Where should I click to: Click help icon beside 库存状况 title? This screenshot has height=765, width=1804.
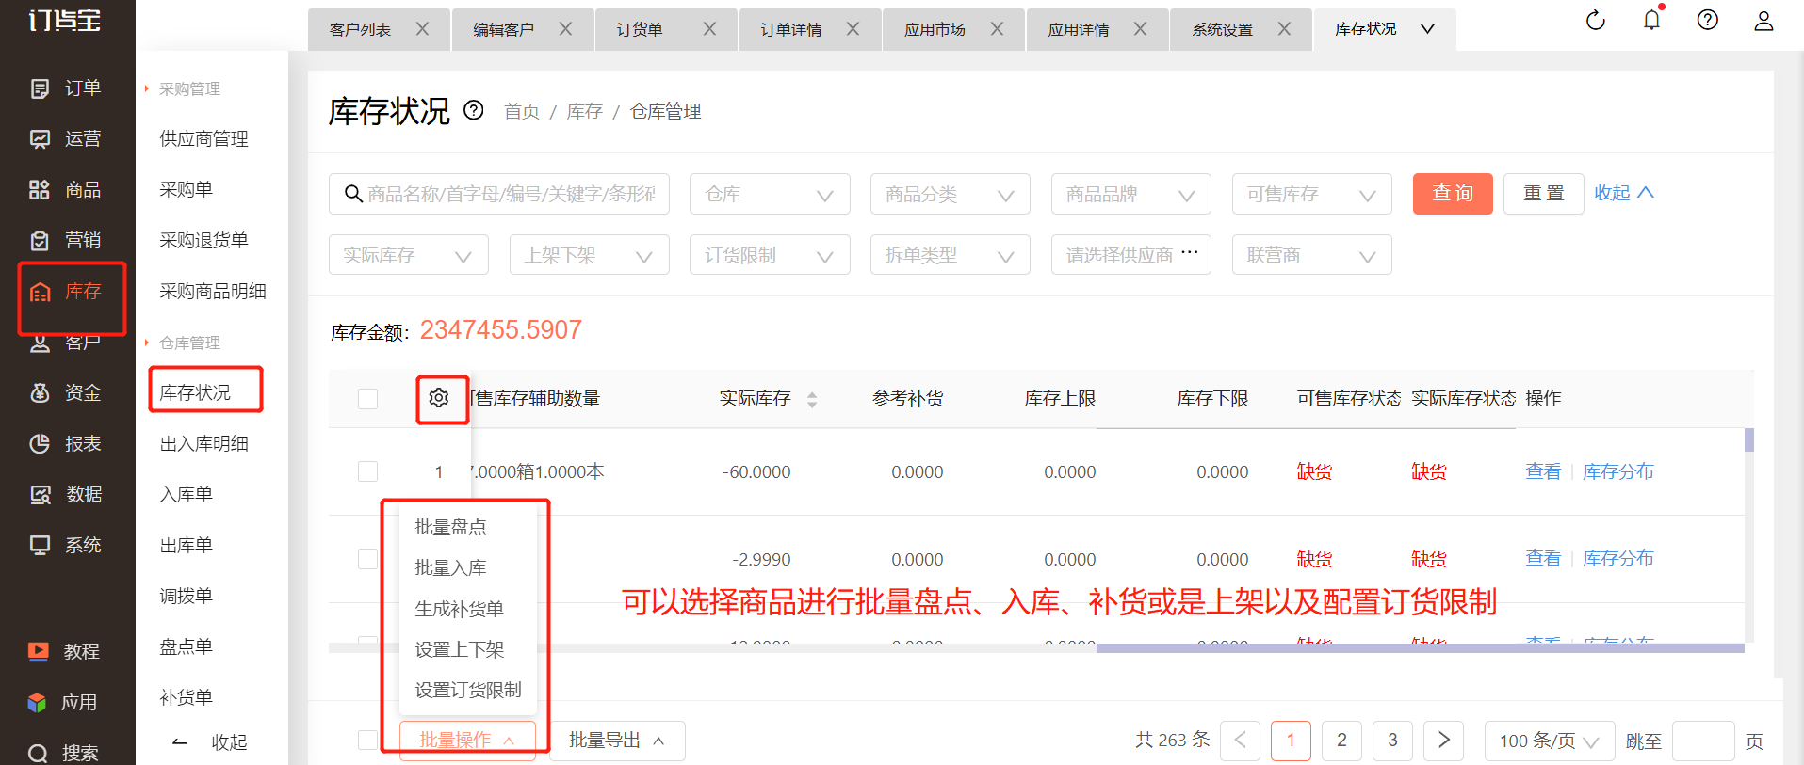click(x=474, y=111)
